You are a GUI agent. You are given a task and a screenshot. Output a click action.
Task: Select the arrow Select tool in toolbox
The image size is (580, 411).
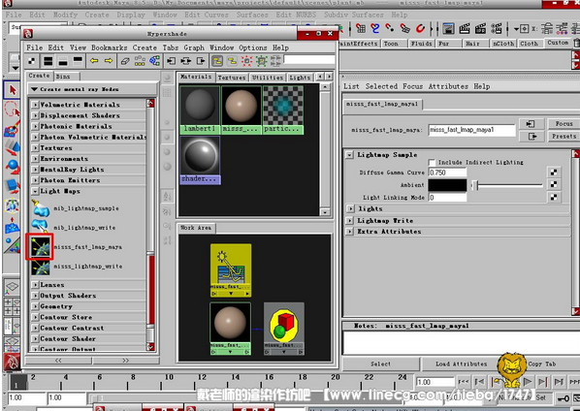(12, 90)
